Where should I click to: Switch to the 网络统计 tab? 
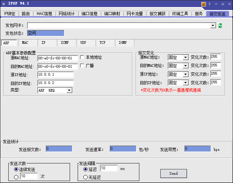click(x=67, y=14)
